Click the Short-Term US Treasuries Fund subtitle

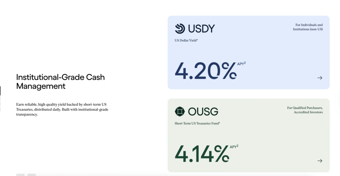click(x=197, y=123)
